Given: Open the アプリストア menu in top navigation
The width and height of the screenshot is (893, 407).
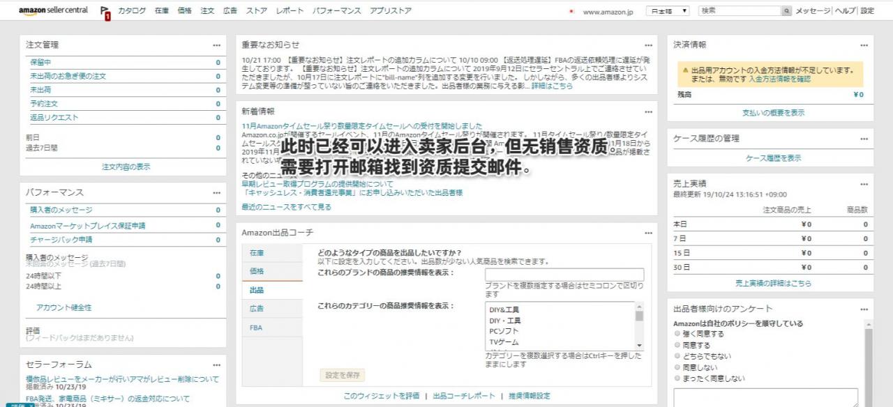Looking at the screenshot, I should (x=390, y=11).
